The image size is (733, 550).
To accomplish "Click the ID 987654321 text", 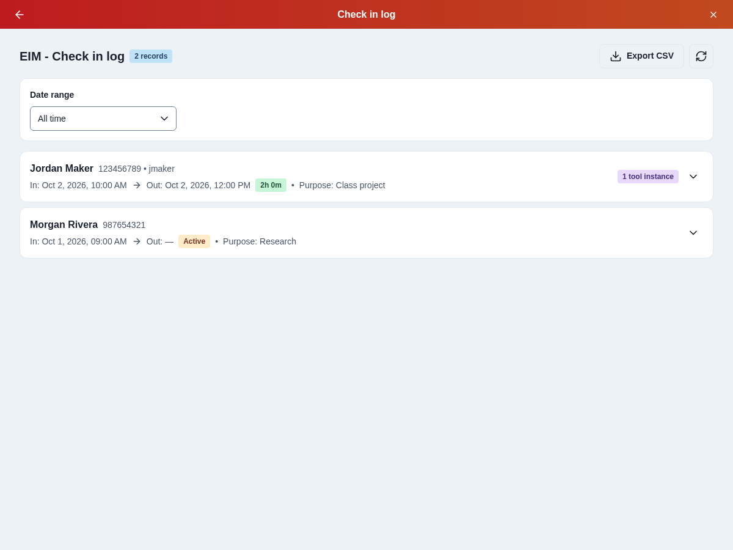I will point(124,225).
